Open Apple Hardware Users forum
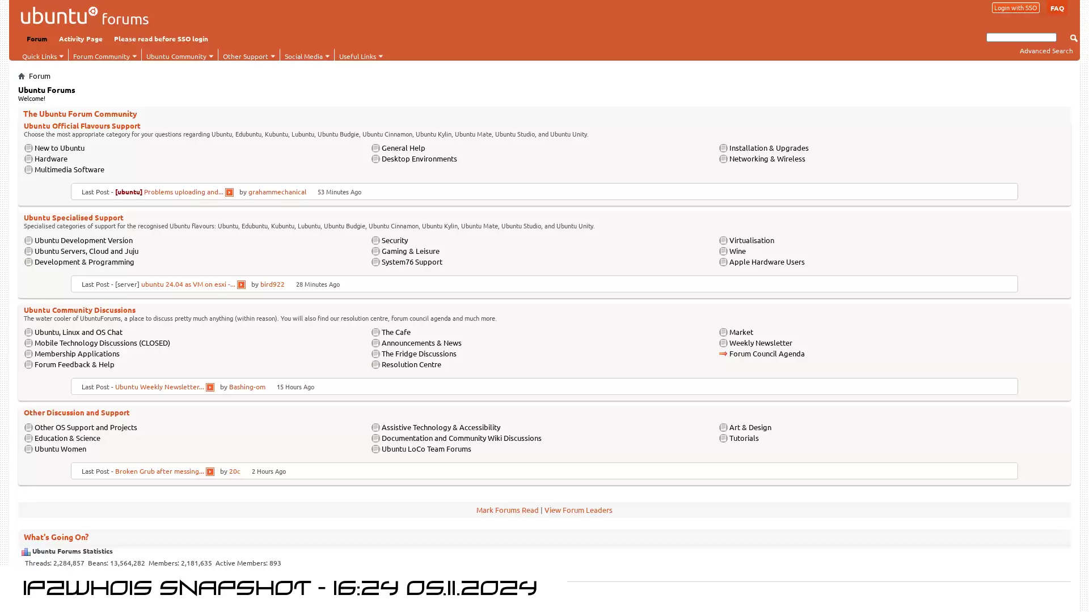 (767, 262)
